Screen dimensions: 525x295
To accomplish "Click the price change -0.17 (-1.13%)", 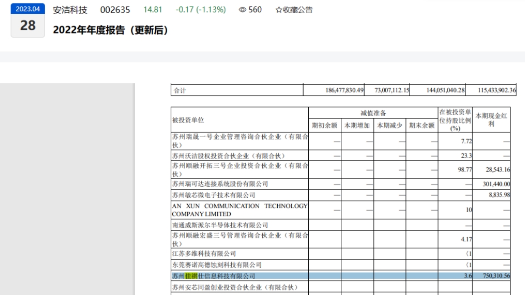I will 201,10.
